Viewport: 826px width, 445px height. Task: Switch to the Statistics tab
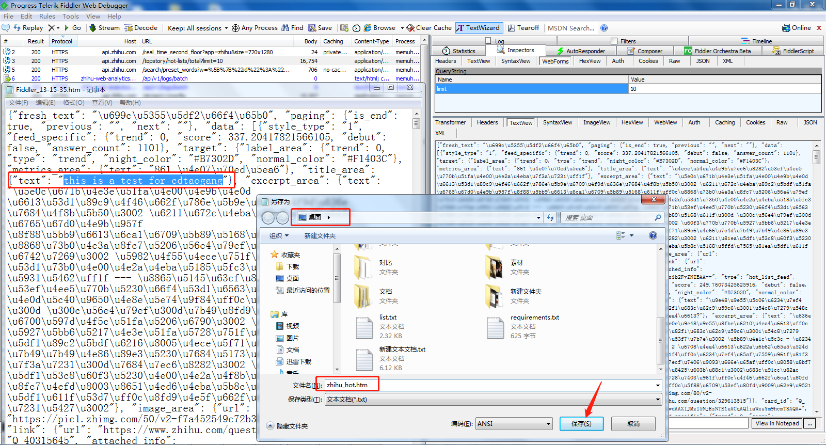pos(459,51)
